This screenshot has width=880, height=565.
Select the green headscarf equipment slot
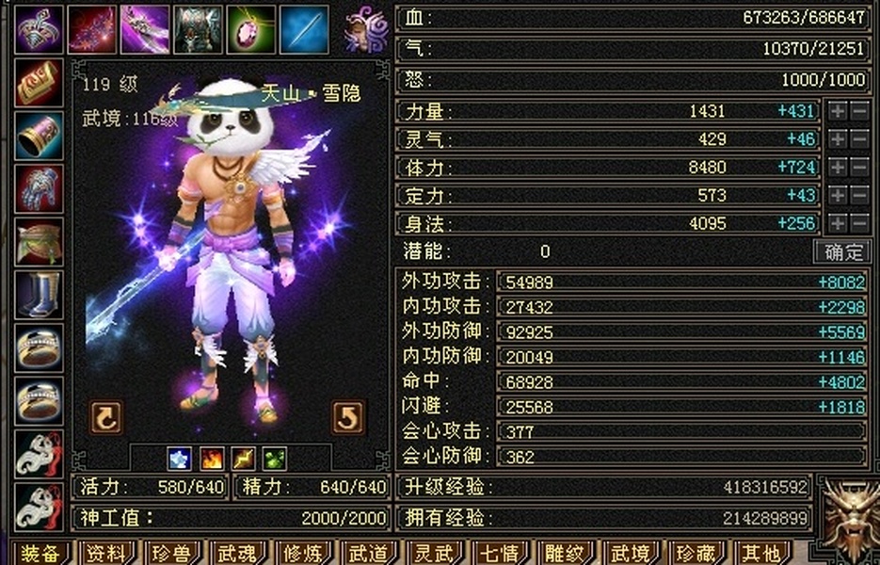pos(40,242)
